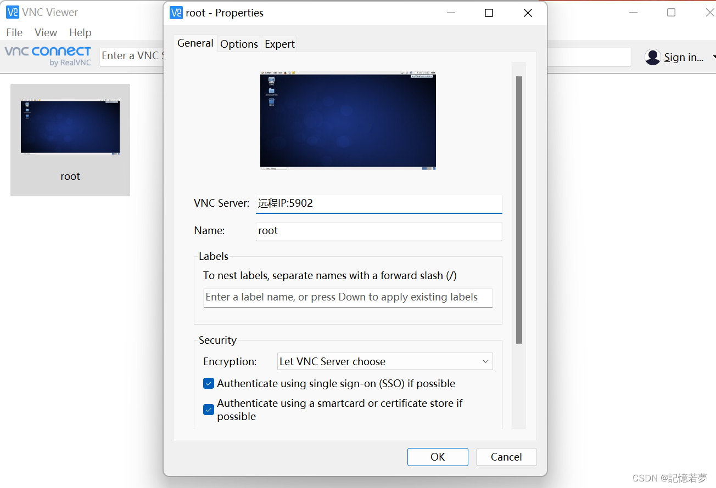Uncheck smartcard or certificate store authentication
Screen dimensions: 716x488
[x=209, y=410]
